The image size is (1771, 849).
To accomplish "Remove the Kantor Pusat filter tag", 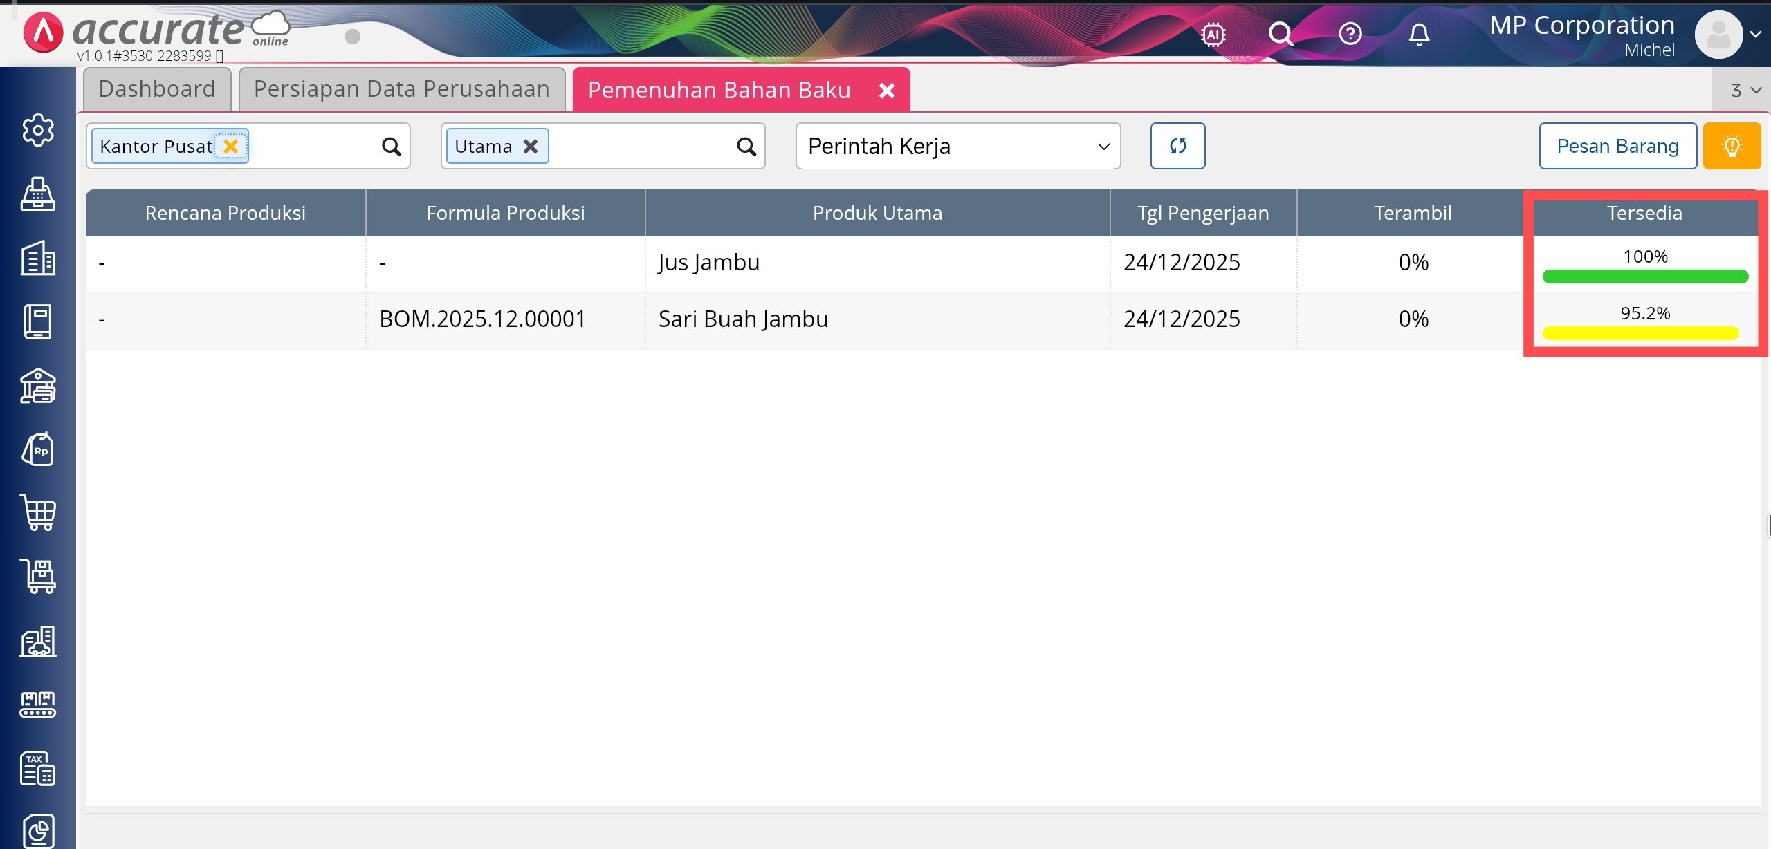I will (231, 146).
